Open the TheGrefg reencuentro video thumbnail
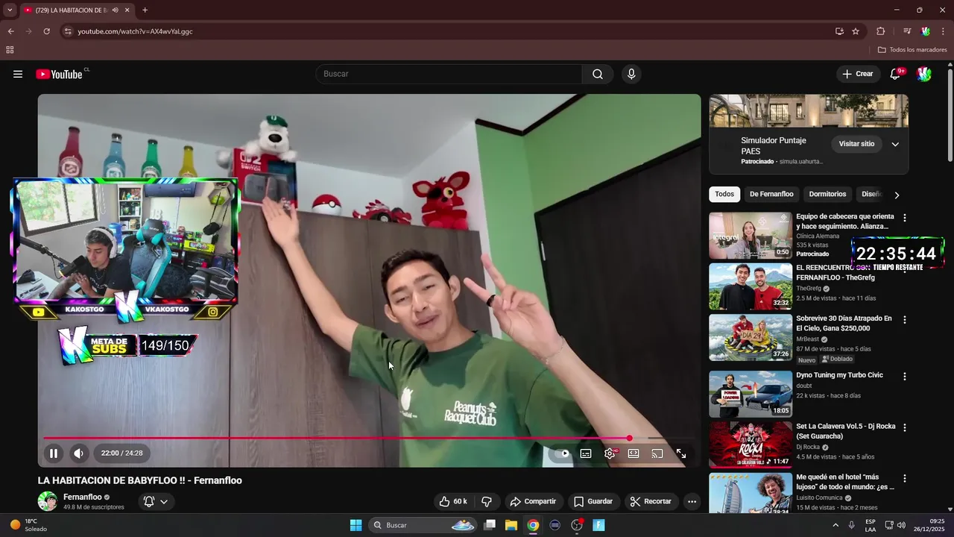The height and width of the screenshot is (537, 954). tap(751, 286)
